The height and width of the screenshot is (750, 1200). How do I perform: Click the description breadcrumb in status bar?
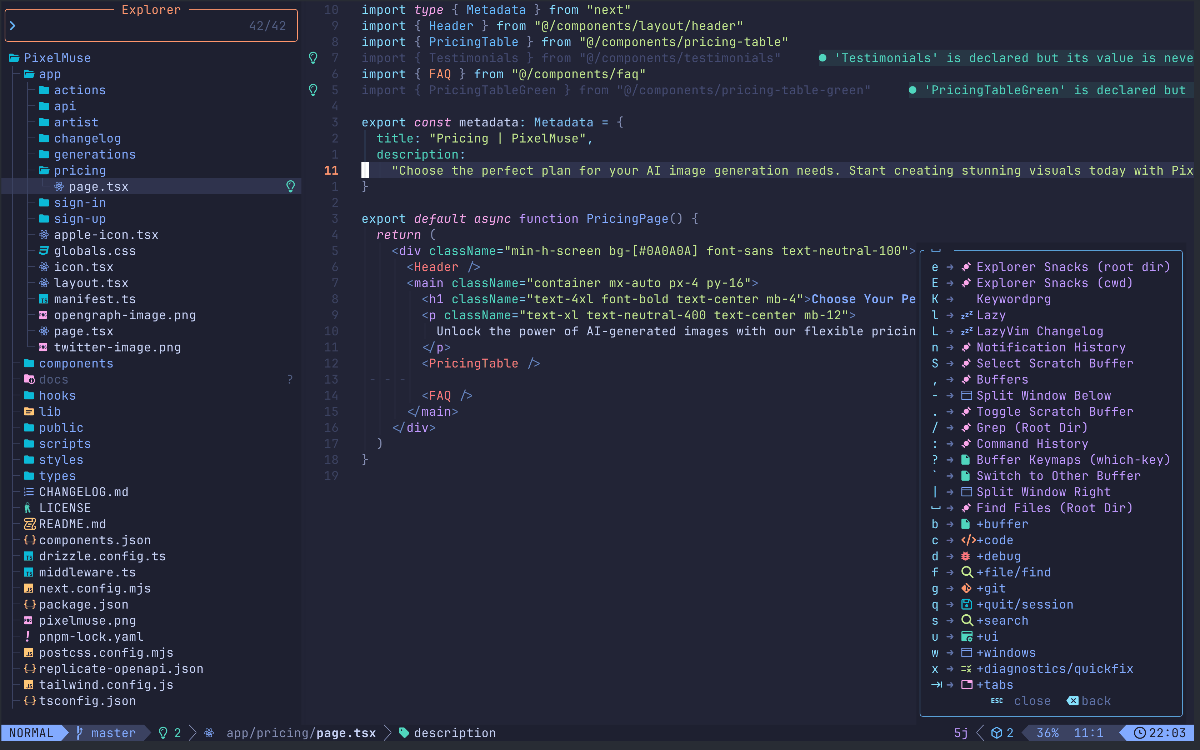coord(455,732)
